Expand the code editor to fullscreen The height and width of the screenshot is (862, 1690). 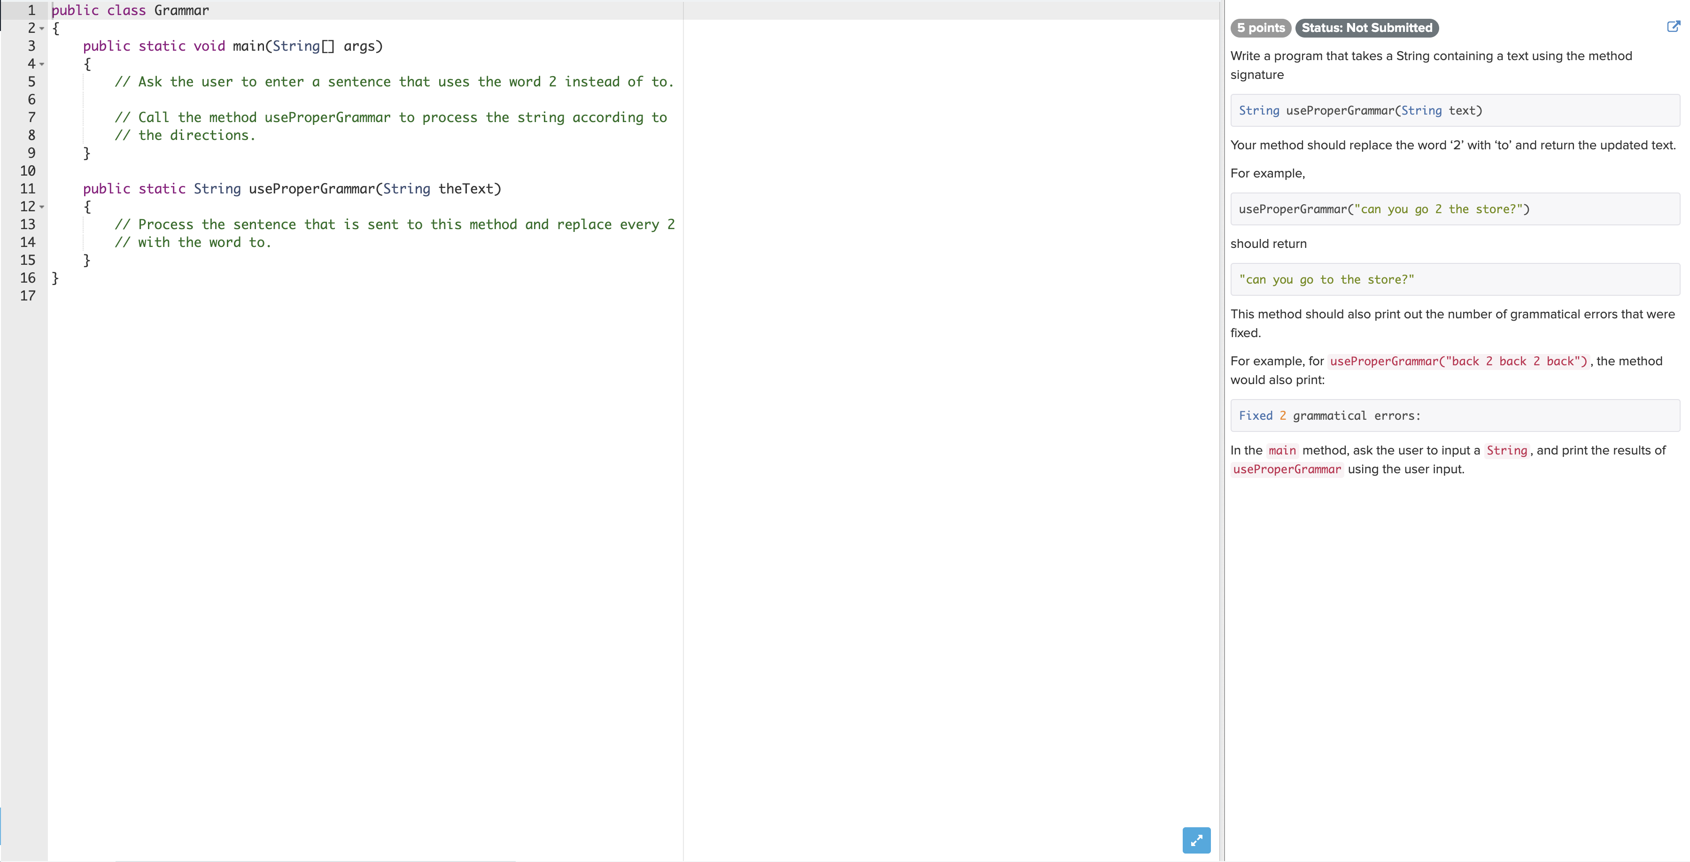click(1196, 839)
